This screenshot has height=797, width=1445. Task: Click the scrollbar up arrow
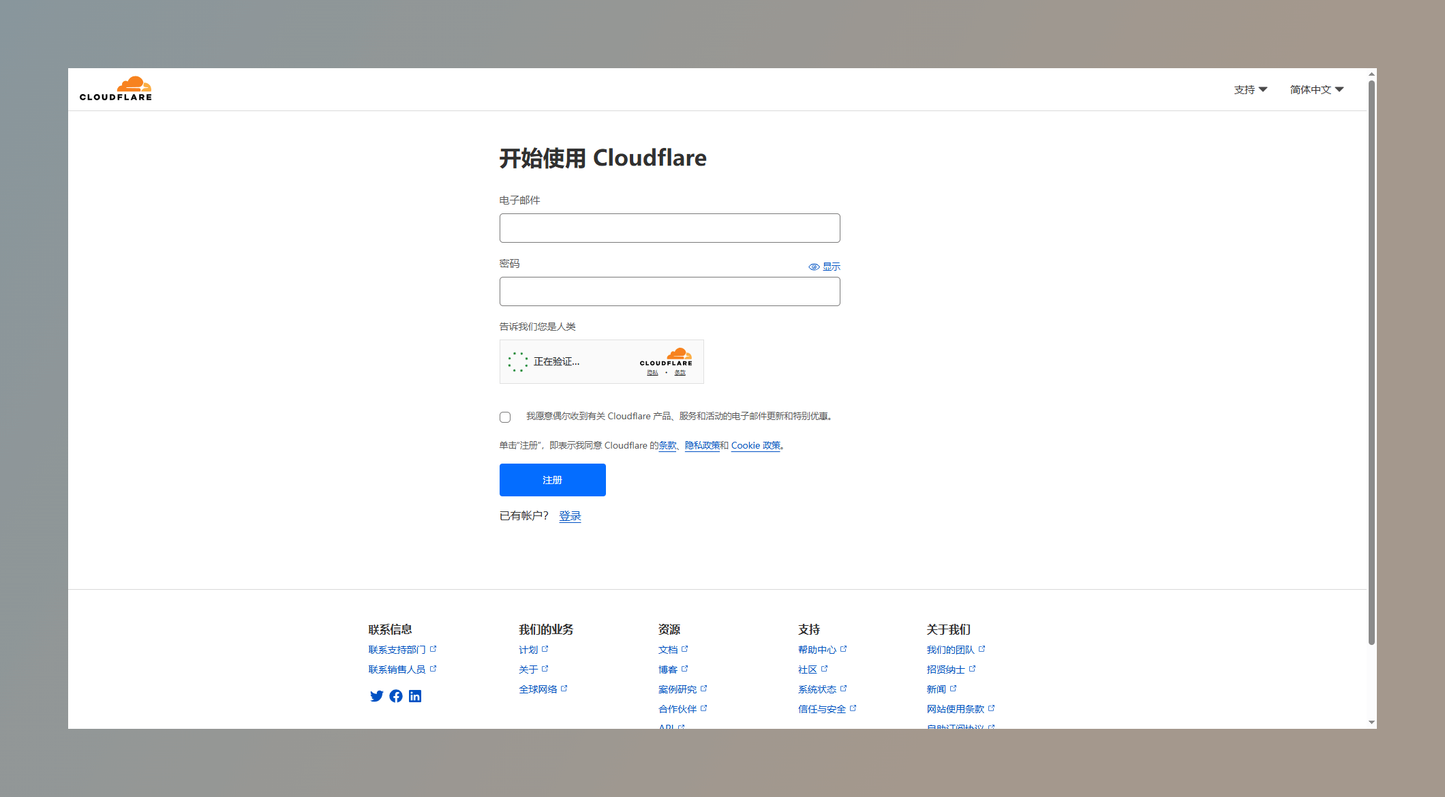pyautogui.click(x=1371, y=74)
